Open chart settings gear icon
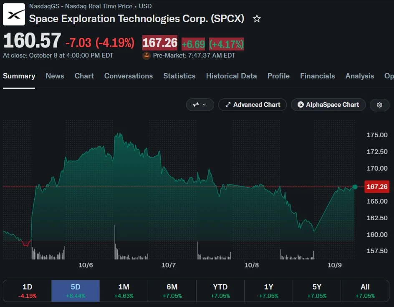Viewport: 394px width, 307px height. coord(379,105)
